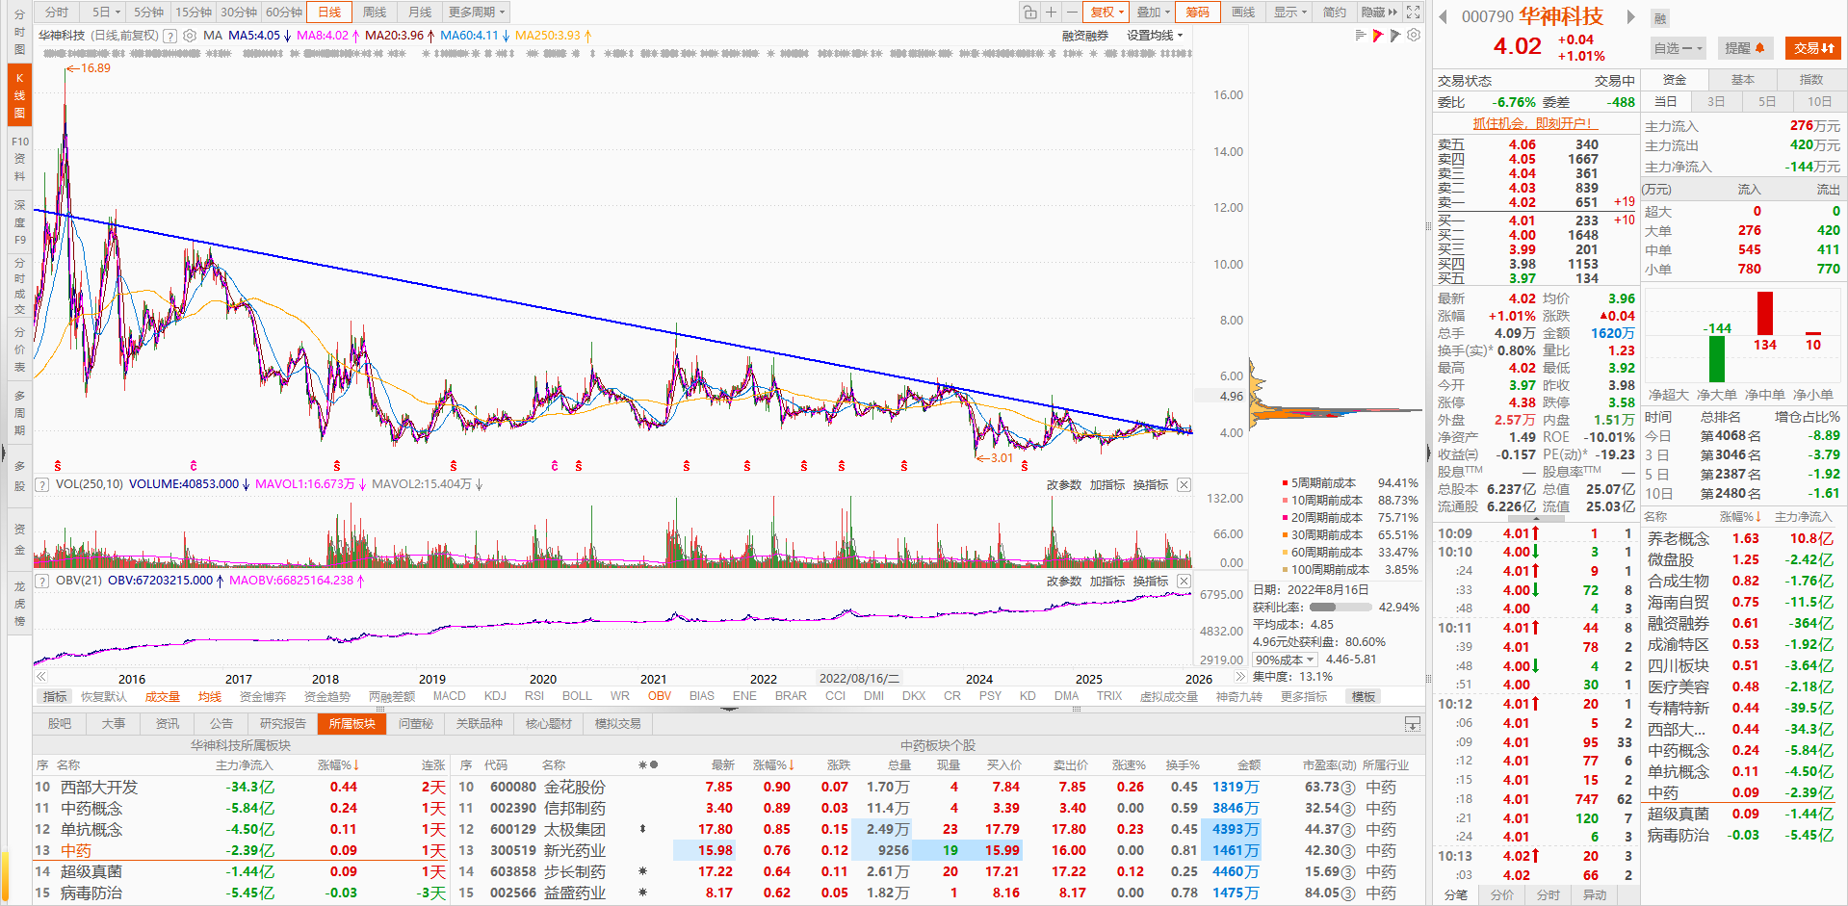Image resolution: width=1848 pixels, height=906 pixels.
Task: Click the orange 30周期前成本 color swatch
Action: pyautogui.click(x=1285, y=535)
